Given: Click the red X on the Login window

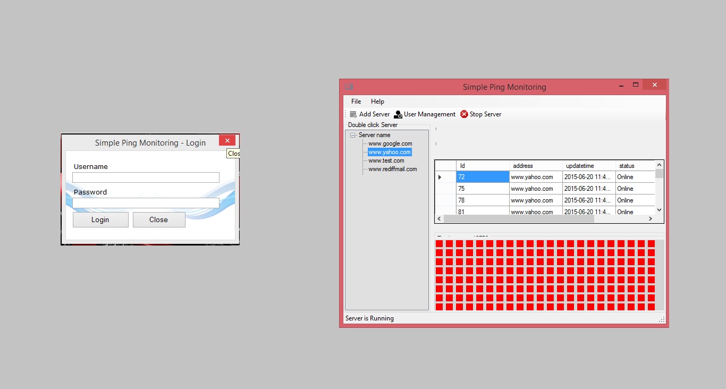Looking at the screenshot, I should (x=227, y=140).
